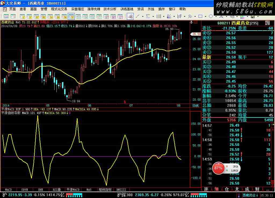Open the grid quote-list toolbar icon
This screenshot has height=198, width=275.
click(x=13, y=16)
